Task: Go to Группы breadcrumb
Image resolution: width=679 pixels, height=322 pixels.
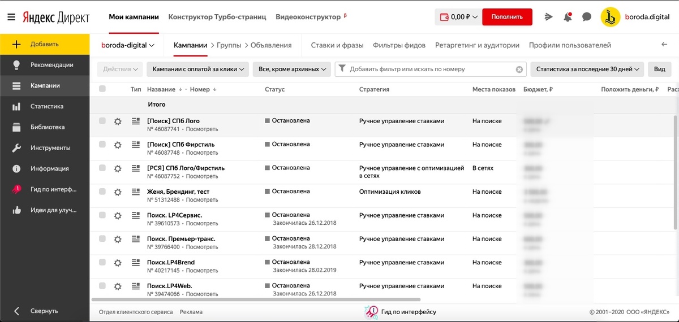Action: (x=228, y=45)
